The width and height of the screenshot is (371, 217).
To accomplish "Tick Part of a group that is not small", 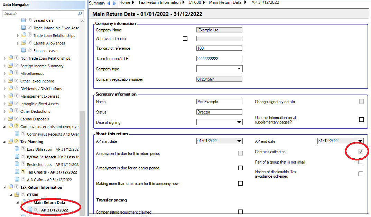I will coord(361,162).
